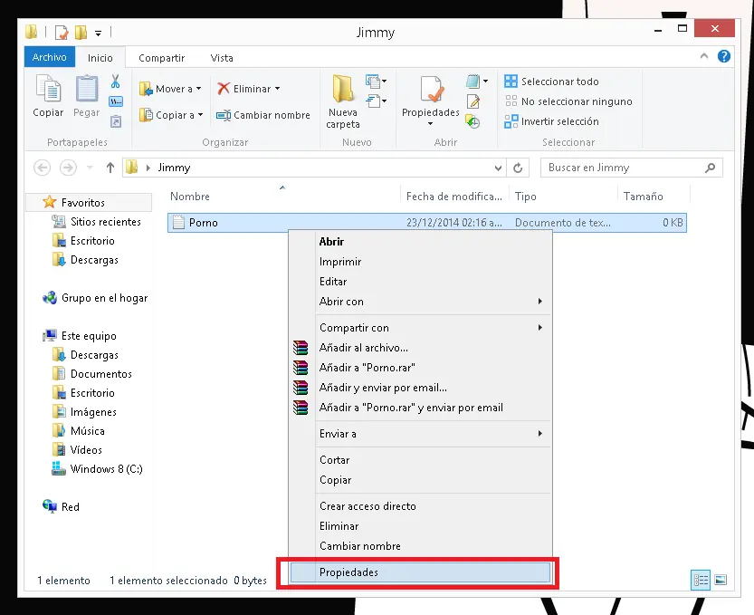Click the History icon in Abrir group
754x615 pixels.
[x=472, y=121]
